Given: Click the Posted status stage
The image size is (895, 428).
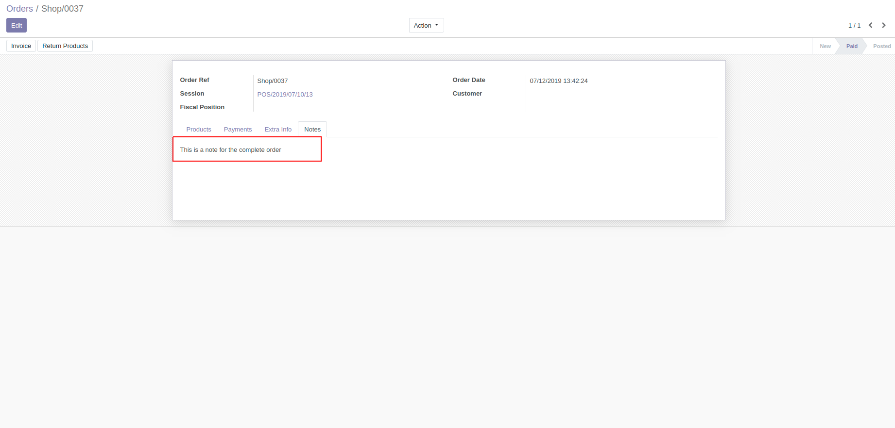Looking at the screenshot, I should point(881,46).
